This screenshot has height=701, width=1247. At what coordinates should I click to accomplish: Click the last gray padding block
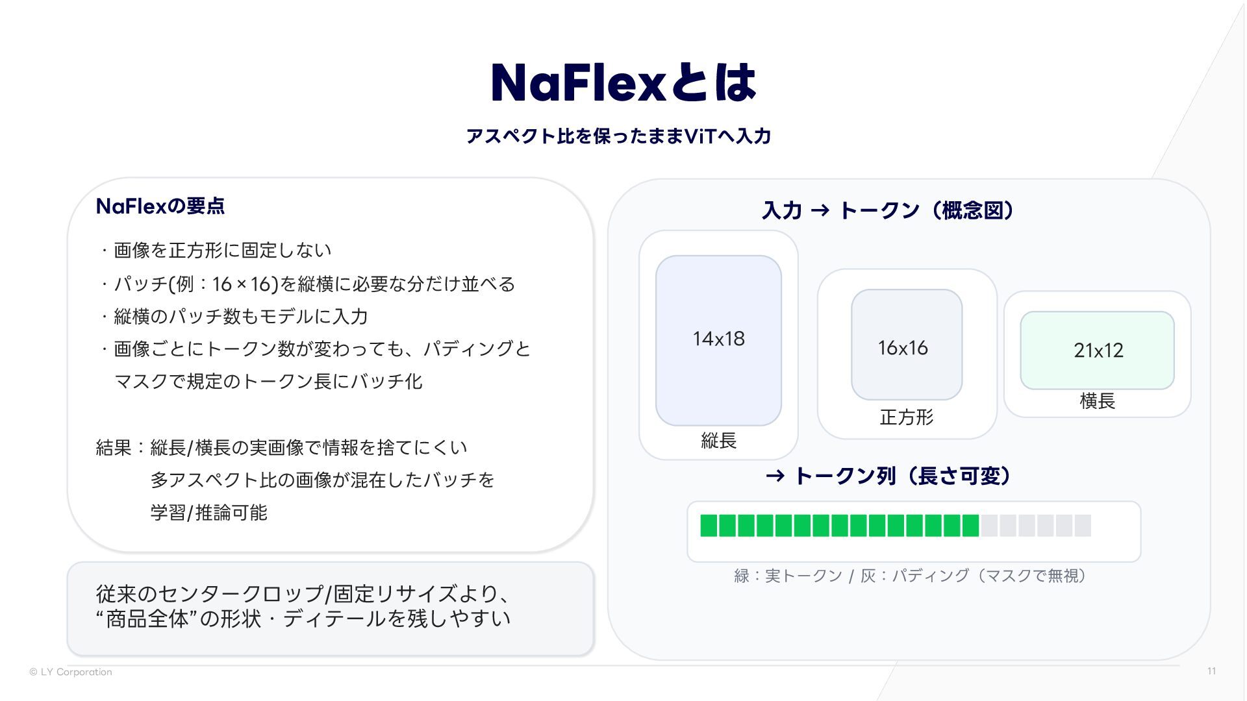(1083, 525)
